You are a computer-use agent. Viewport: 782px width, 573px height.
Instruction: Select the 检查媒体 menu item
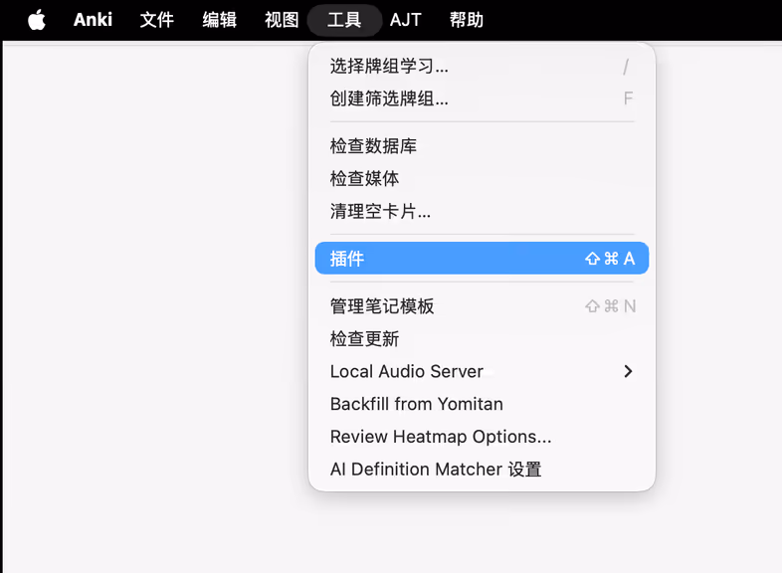click(x=482, y=178)
